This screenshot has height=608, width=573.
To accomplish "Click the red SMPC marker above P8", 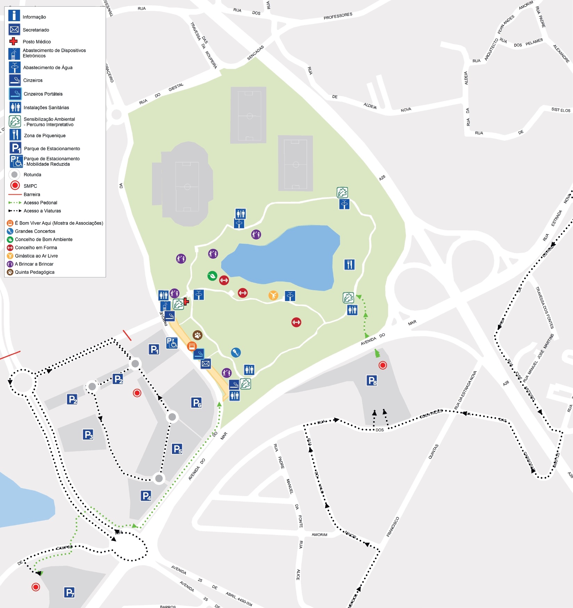I will (382, 365).
